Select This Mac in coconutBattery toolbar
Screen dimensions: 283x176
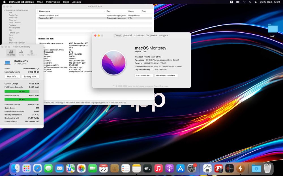11,53
